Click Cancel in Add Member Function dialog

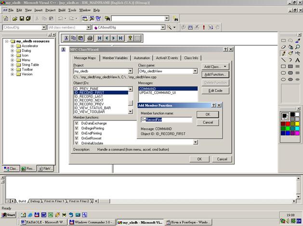(208, 122)
